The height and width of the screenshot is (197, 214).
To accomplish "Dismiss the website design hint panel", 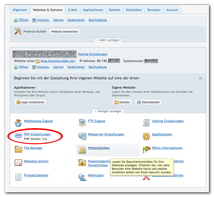I will pyautogui.click(x=200, y=78).
